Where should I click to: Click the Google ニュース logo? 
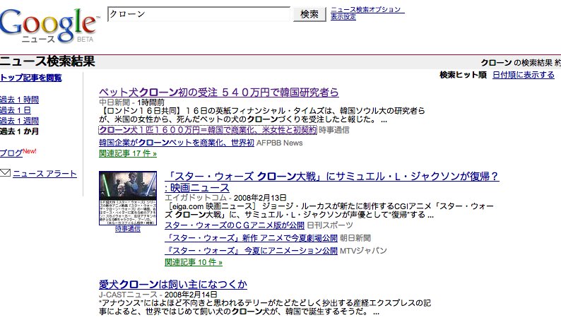coord(48,25)
